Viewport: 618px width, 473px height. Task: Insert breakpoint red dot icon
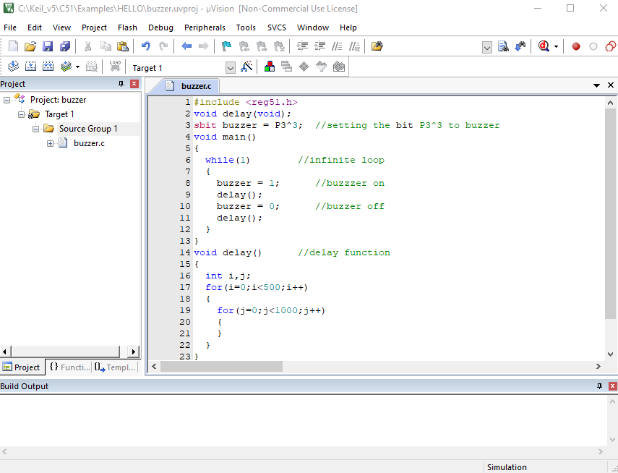pos(576,46)
